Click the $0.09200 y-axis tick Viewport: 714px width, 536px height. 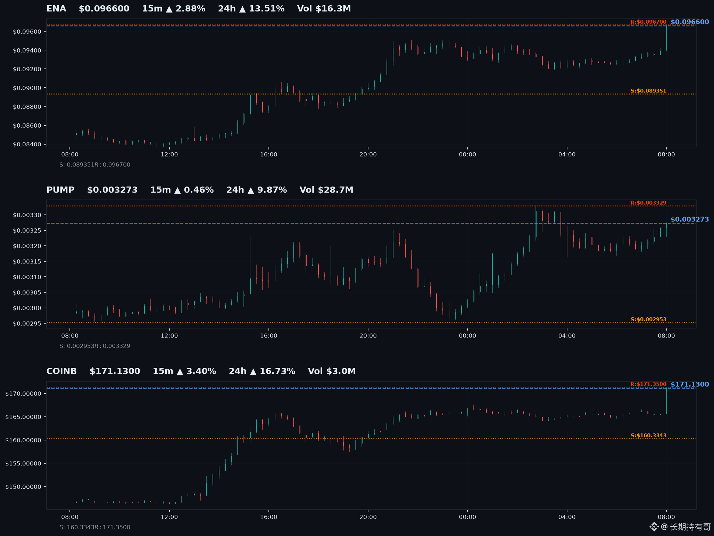[x=27, y=69]
